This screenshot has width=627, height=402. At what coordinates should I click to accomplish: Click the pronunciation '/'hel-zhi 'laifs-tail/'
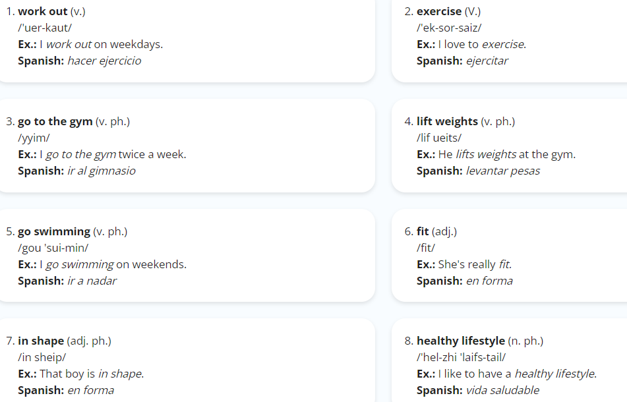coord(461,358)
